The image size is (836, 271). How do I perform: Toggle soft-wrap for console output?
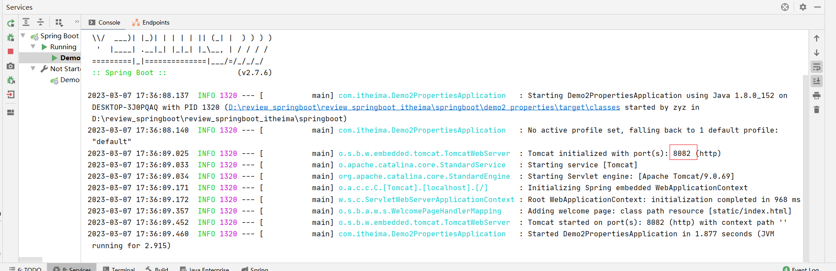(817, 67)
